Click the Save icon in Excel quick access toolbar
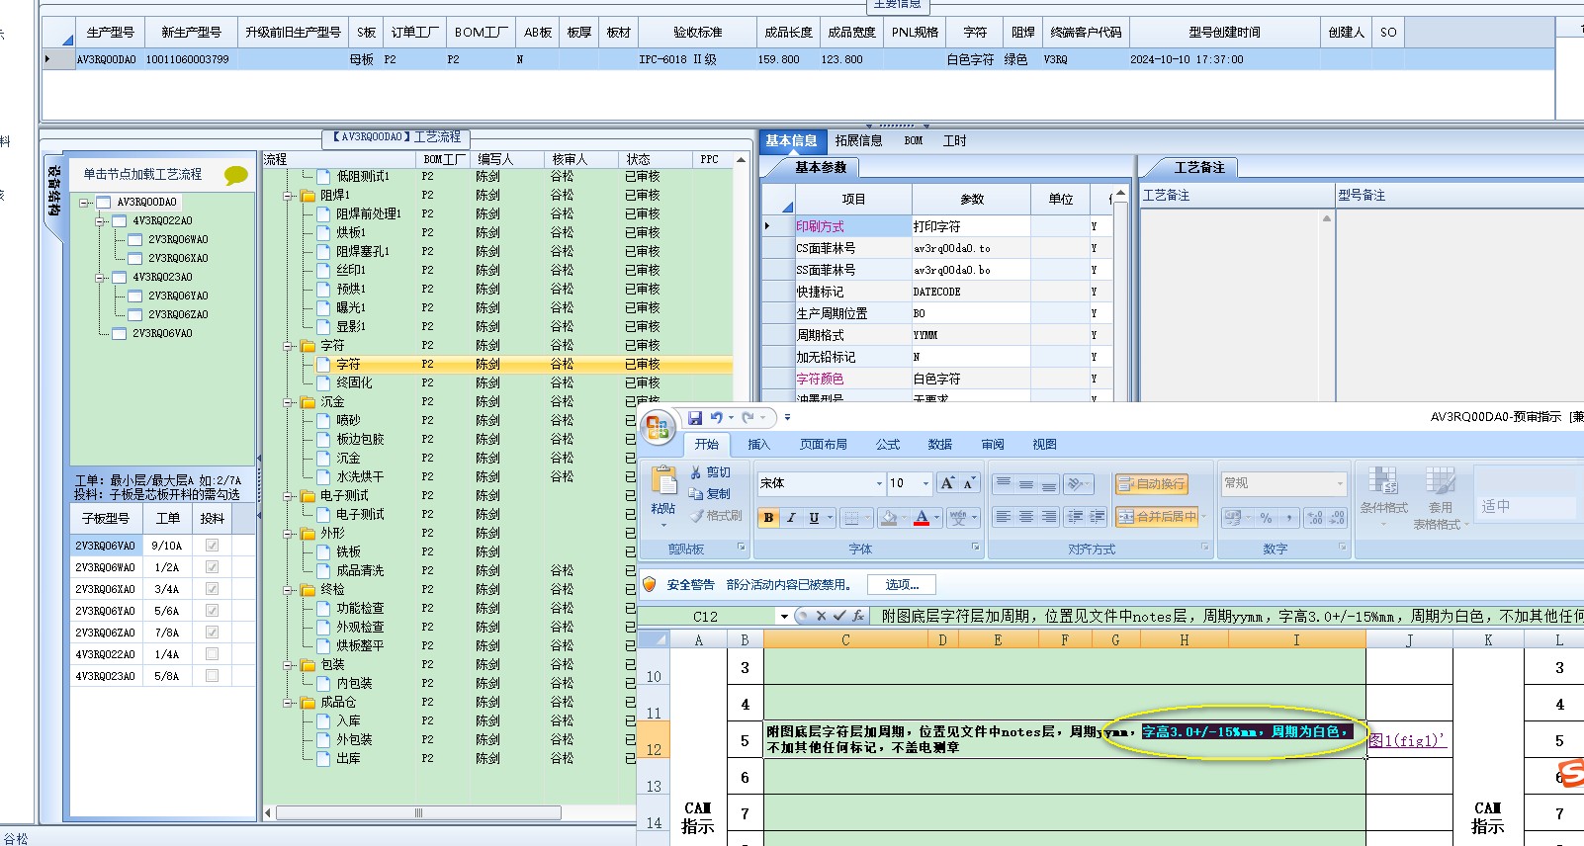 click(694, 417)
